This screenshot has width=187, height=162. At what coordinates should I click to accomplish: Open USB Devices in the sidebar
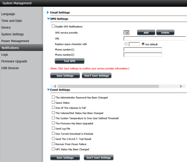click(10, 68)
